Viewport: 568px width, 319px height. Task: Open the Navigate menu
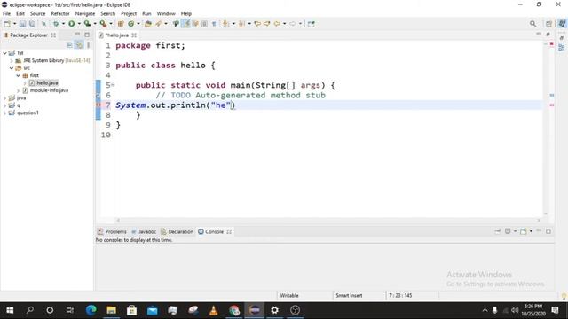click(x=85, y=14)
